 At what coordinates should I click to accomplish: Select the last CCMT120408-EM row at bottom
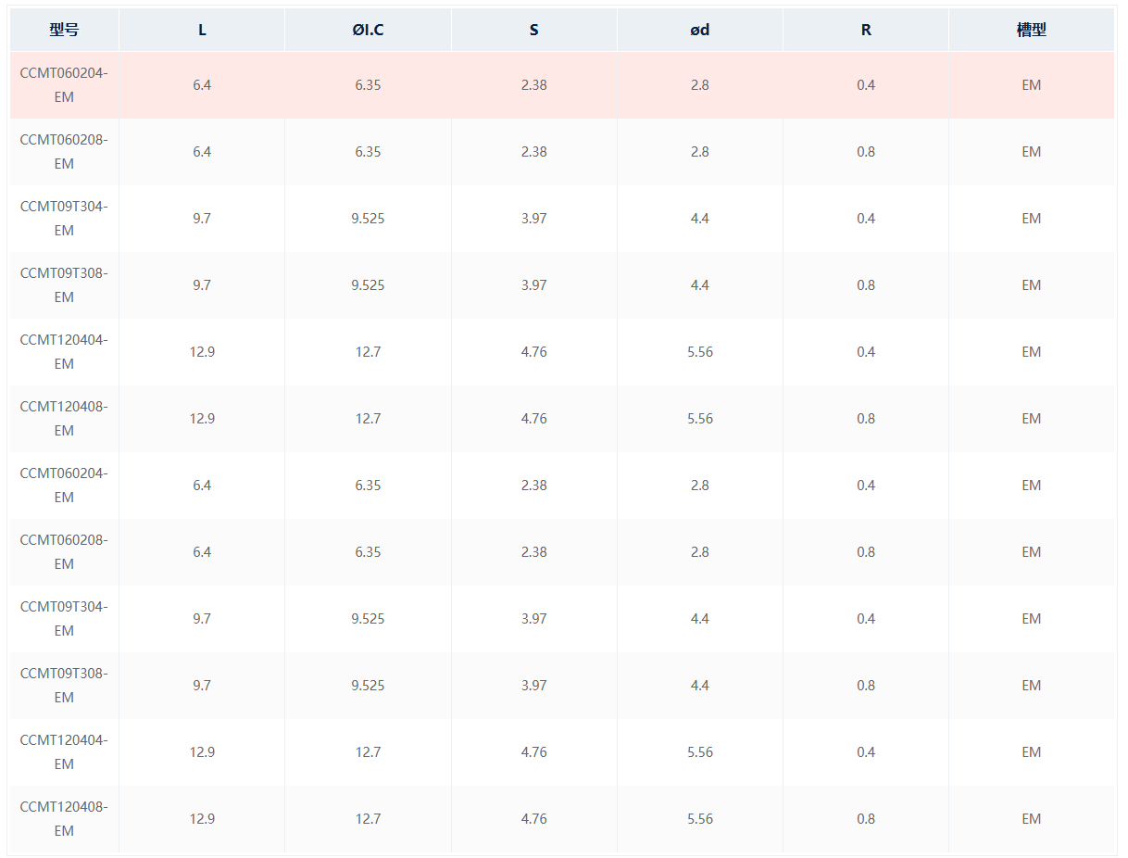coord(562,819)
